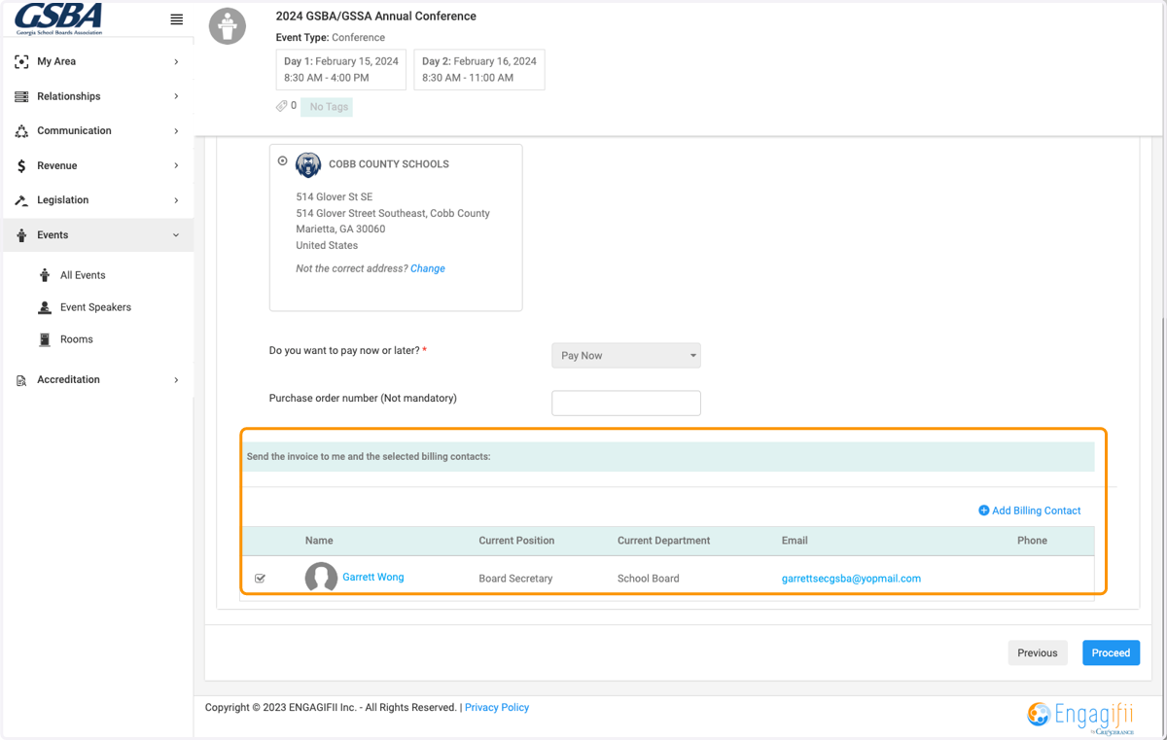Go to Rooms
The width and height of the screenshot is (1167, 740).
click(x=77, y=339)
